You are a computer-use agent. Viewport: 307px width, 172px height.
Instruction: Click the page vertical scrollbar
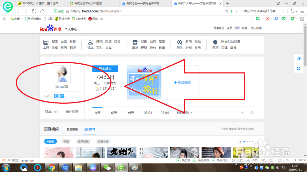(305, 46)
